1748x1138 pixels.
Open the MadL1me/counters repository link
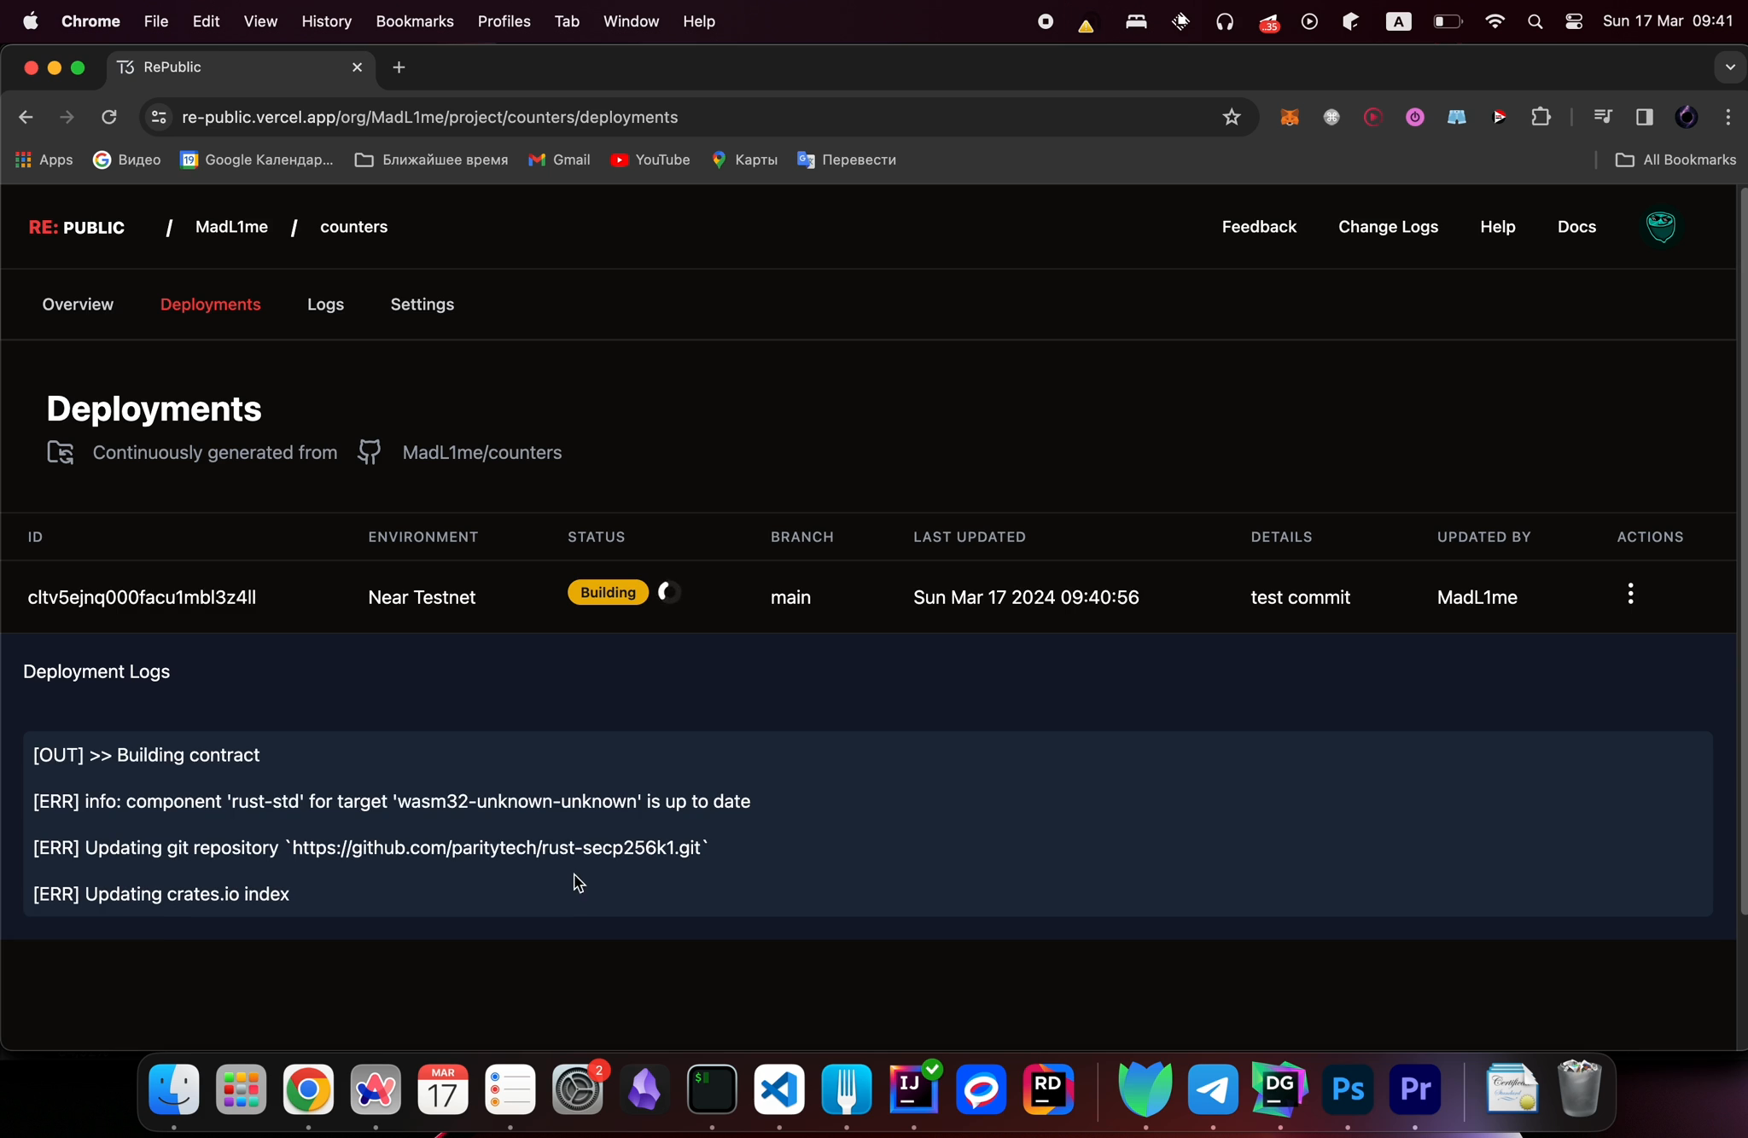pos(481,452)
